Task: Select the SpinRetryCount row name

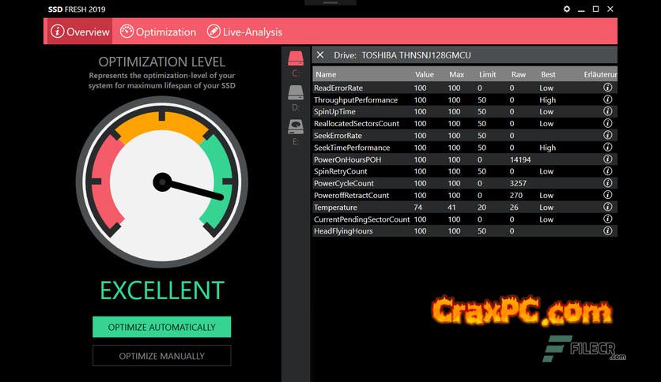Action: [x=340, y=171]
